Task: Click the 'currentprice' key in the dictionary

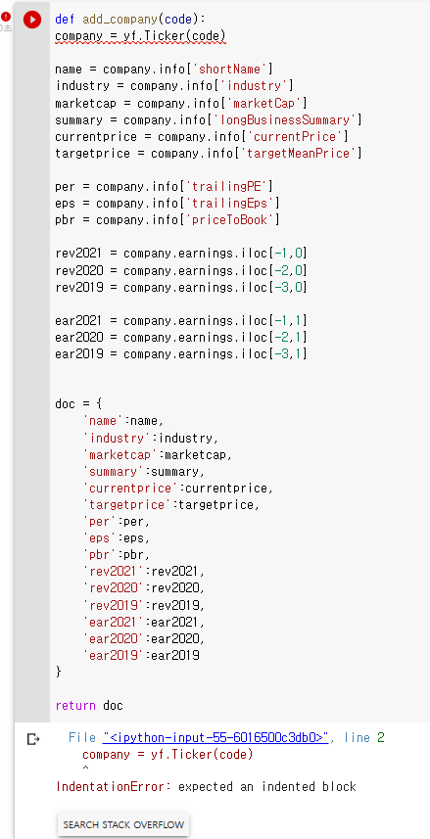Action: pos(130,488)
